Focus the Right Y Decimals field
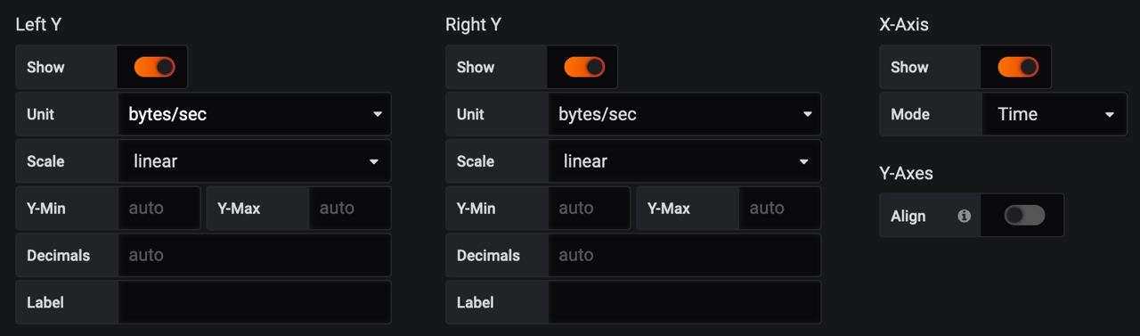1140x336 pixels. [x=685, y=256]
